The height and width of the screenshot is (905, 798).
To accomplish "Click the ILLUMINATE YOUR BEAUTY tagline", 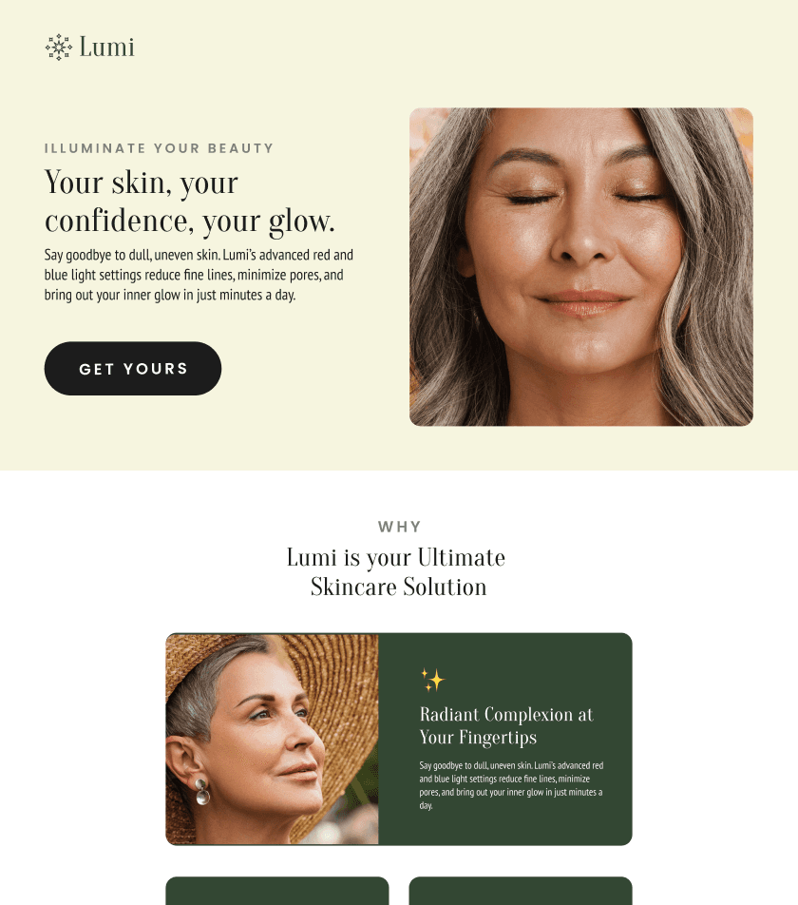I will tap(160, 148).
